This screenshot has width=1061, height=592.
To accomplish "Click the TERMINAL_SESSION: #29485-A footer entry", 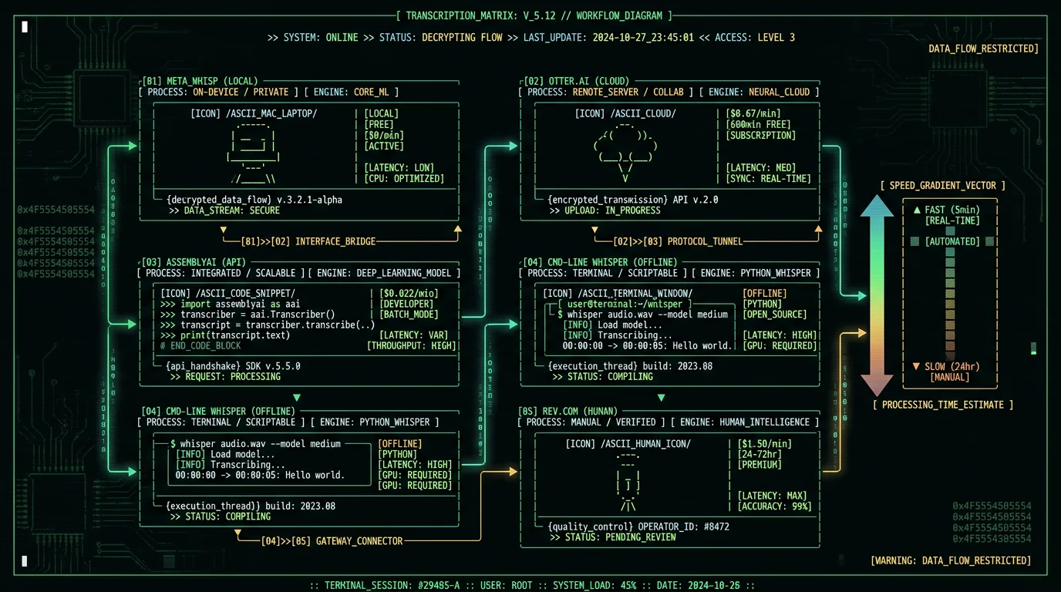I will [x=393, y=586].
